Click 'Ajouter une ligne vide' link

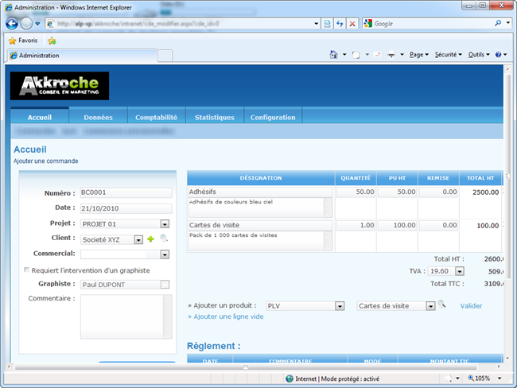click(x=226, y=316)
